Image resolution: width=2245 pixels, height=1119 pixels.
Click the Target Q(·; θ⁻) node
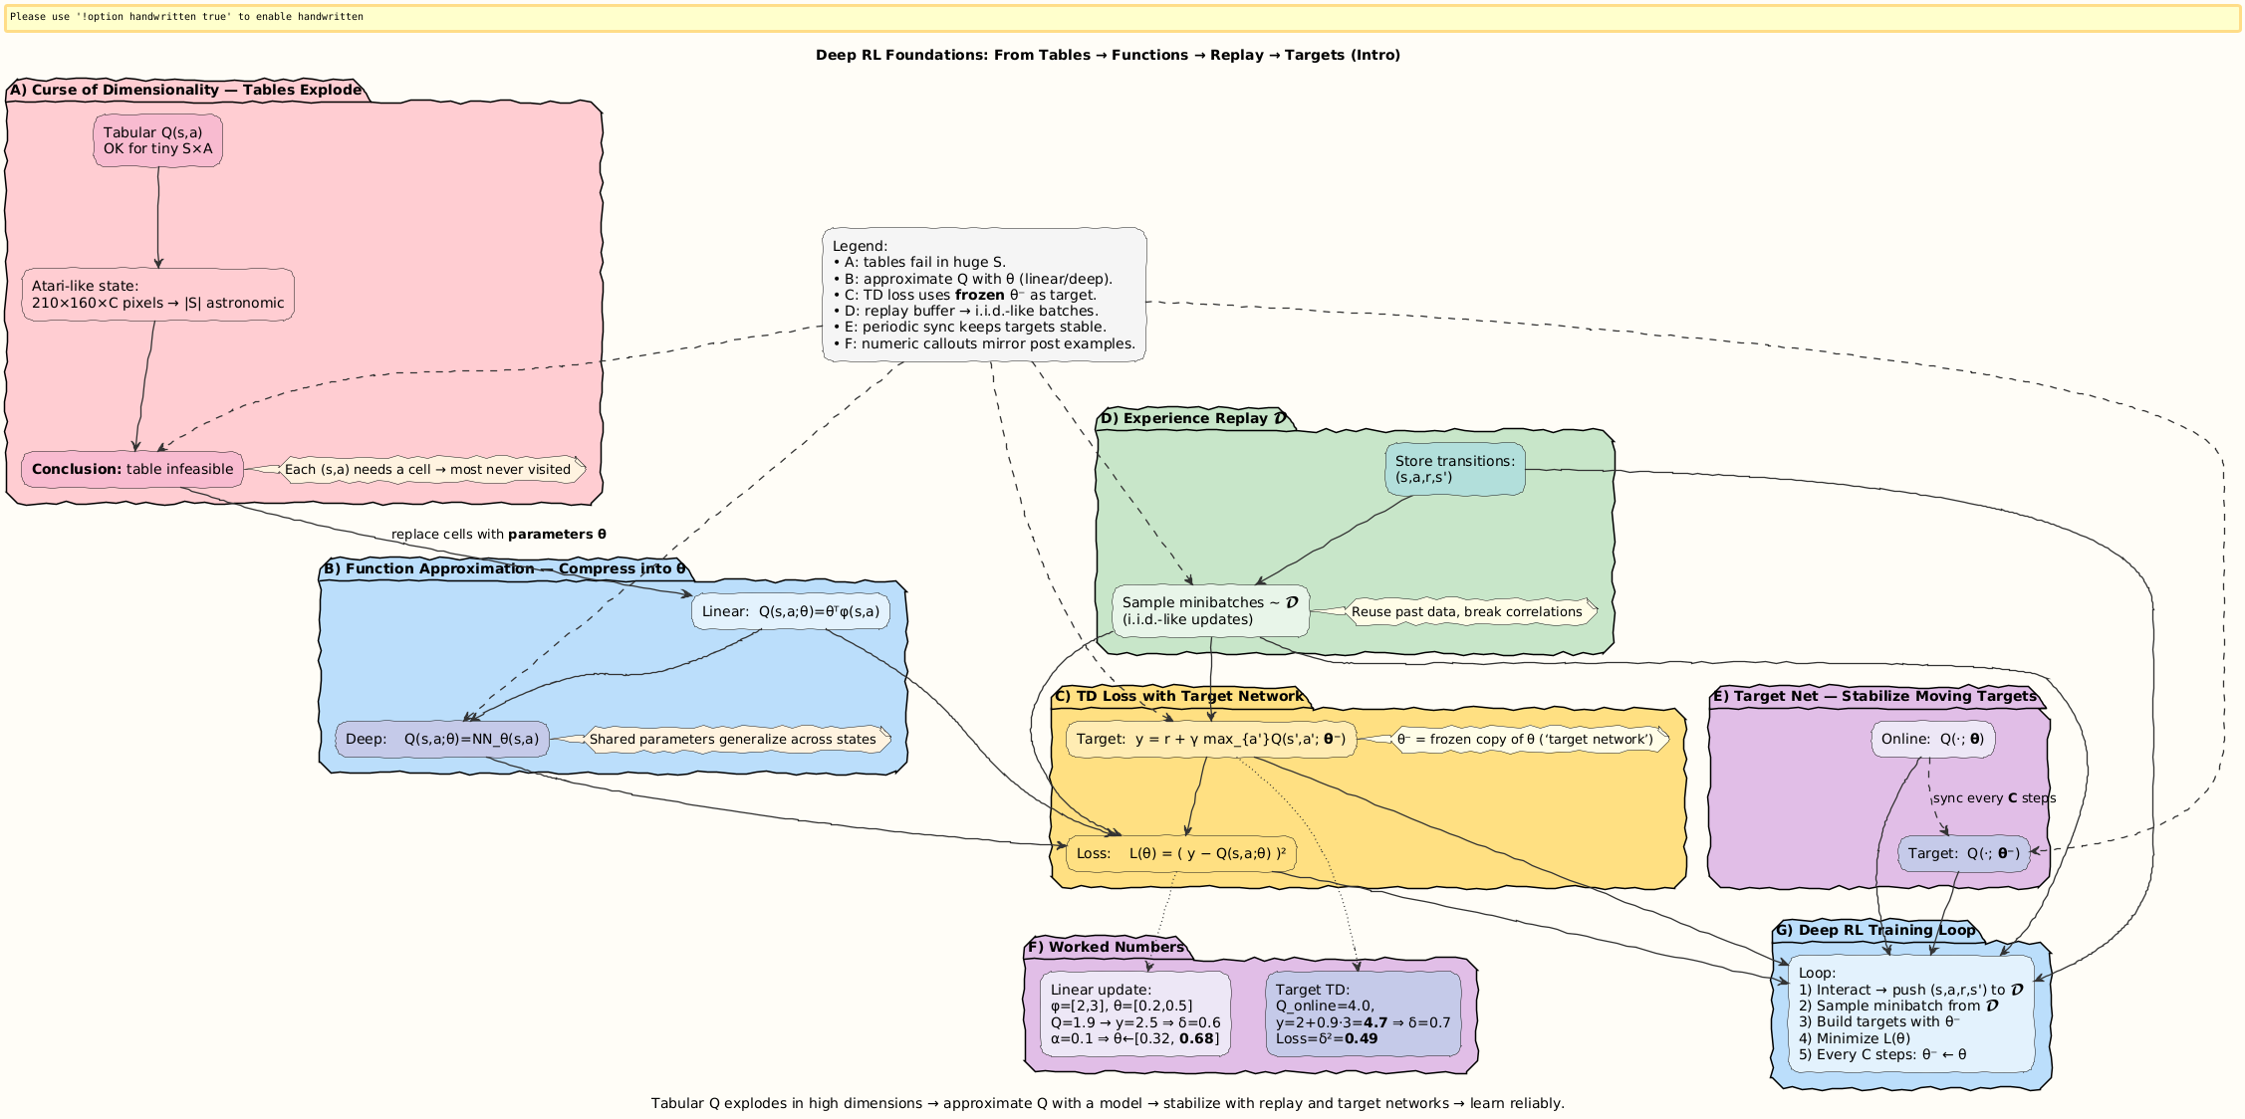click(1962, 853)
